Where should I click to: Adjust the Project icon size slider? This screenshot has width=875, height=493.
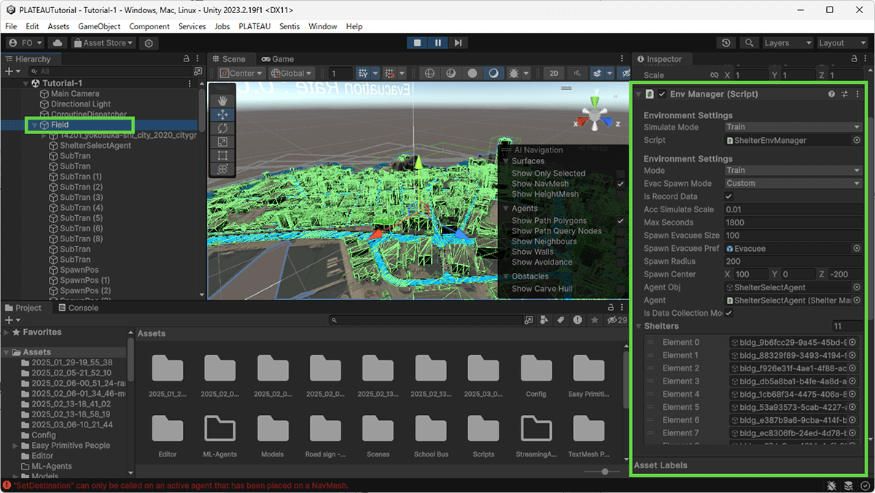605,472
